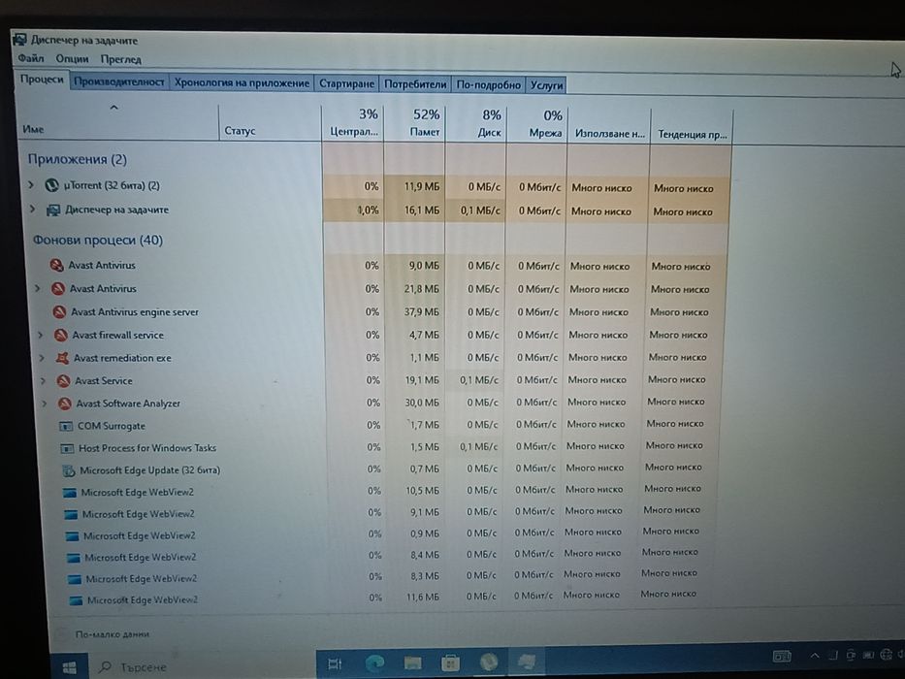Open Task View from the taskbar
The height and width of the screenshot is (679, 905).
(x=335, y=664)
